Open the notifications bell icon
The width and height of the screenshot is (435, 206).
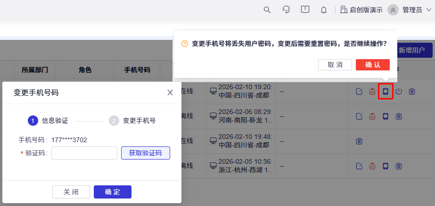point(323,10)
